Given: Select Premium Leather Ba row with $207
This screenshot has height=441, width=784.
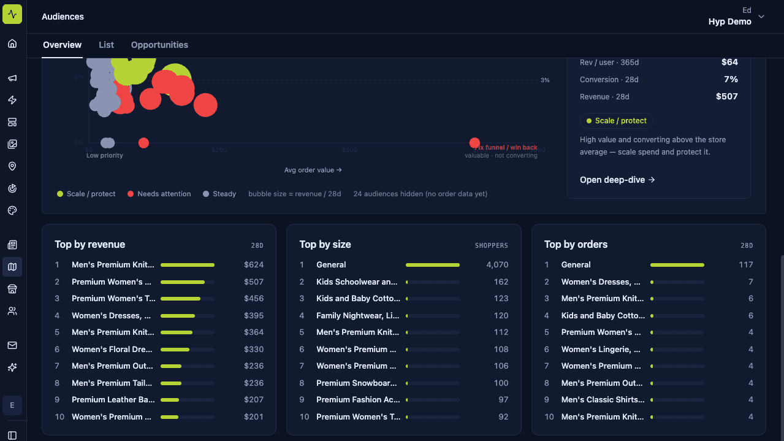Looking at the screenshot, I should click(159, 400).
